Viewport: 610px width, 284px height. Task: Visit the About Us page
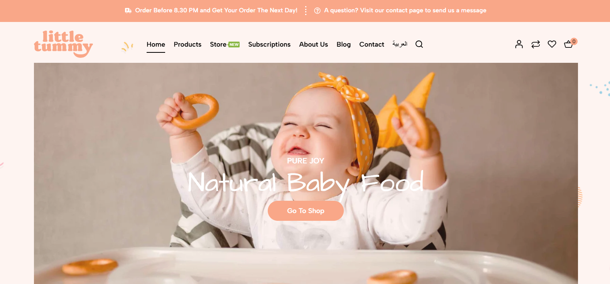(x=313, y=44)
